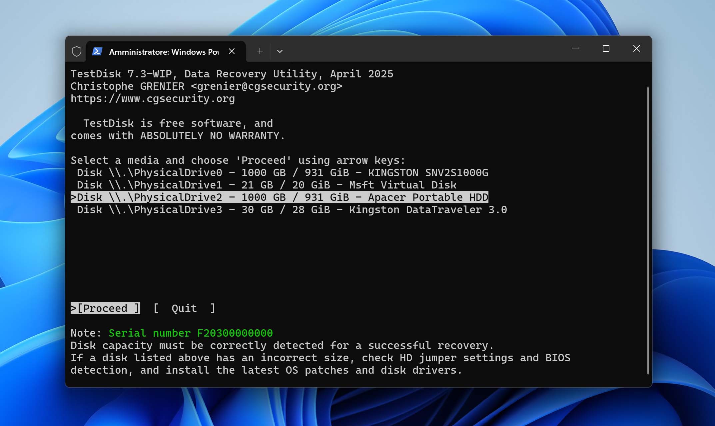
Task: Click the https://www.cgsecurity.org URL
Action: click(153, 99)
